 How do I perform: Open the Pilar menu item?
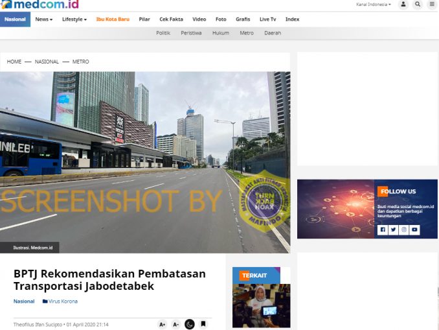point(144,19)
